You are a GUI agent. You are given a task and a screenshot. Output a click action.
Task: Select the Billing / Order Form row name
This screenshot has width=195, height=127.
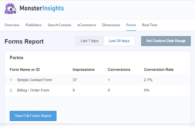point(33,90)
